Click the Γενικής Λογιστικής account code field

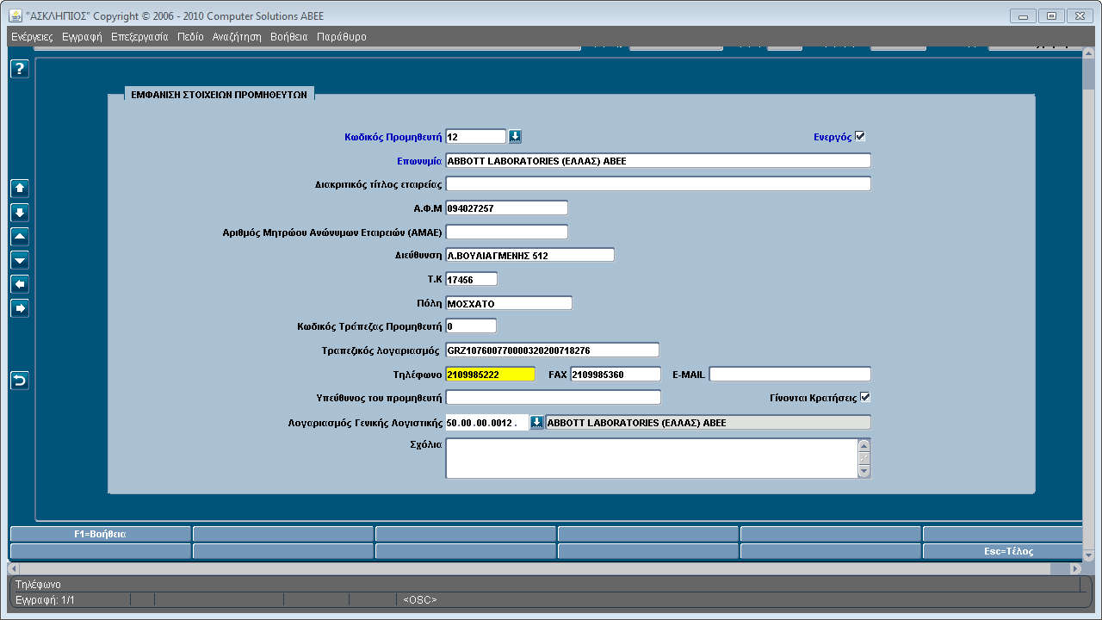point(486,422)
